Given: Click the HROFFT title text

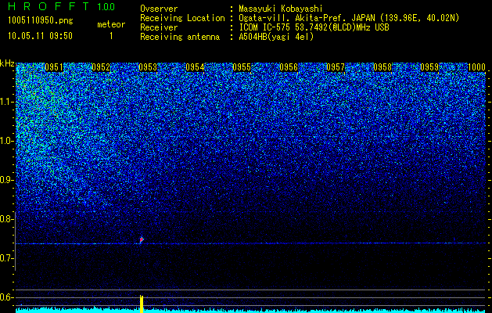Looking at the screenshot, I should [49, 6].
